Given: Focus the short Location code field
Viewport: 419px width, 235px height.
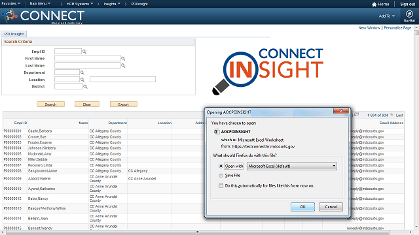Looking at the screenshot, I should click(67, 80).
